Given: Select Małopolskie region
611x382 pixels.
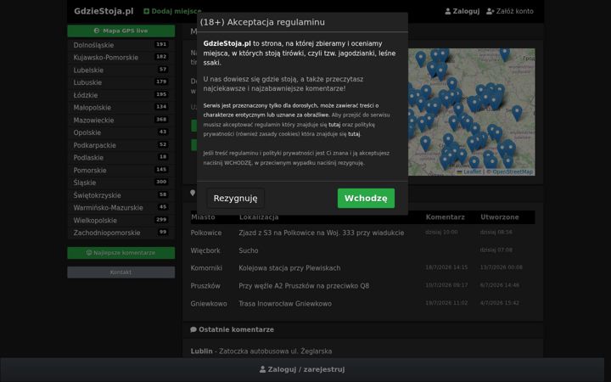Looking at the screenshot, I should pyautogui.click(x=121, y=107).
